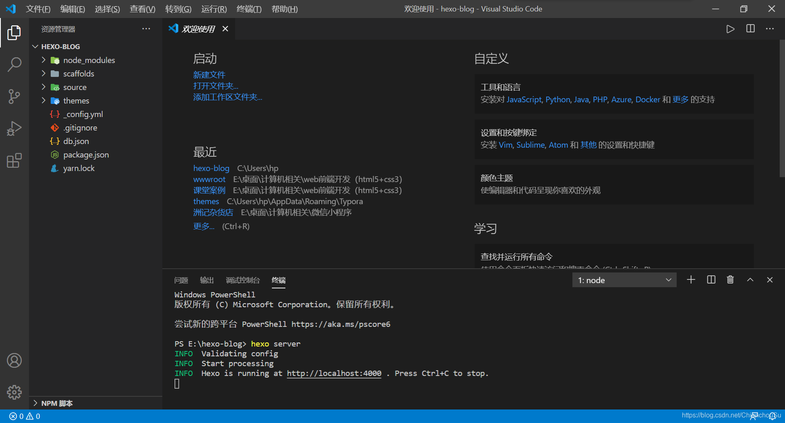This screenshot has width=785, height=423.
Task: Open the 终端(T) menu
Action: click(249, 9)
